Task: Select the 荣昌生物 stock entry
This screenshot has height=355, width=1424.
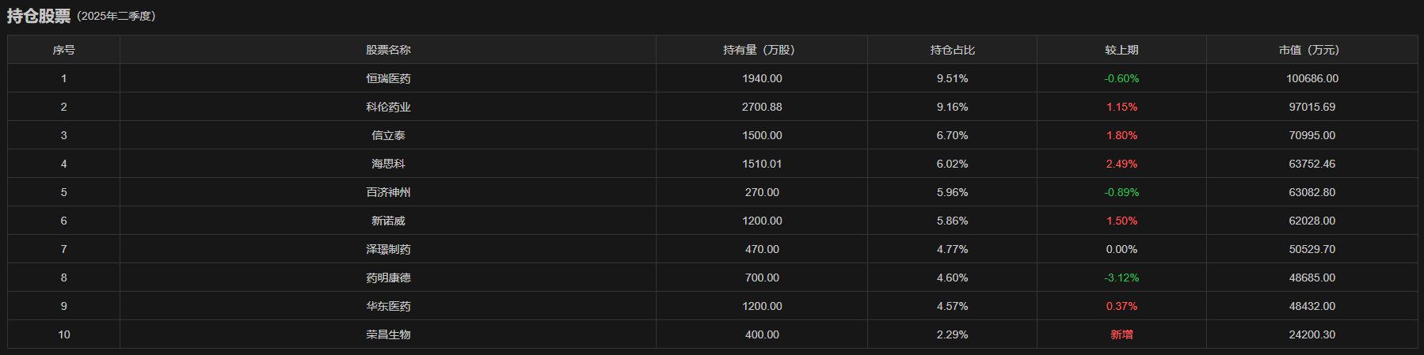Action: (x=388, y=334)
